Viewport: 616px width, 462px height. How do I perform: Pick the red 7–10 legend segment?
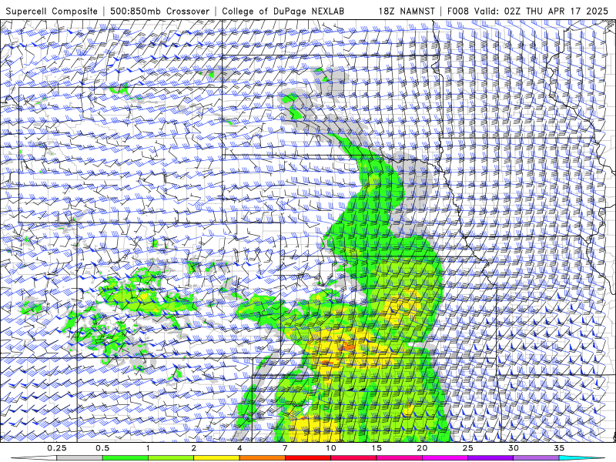pos(308,458)
